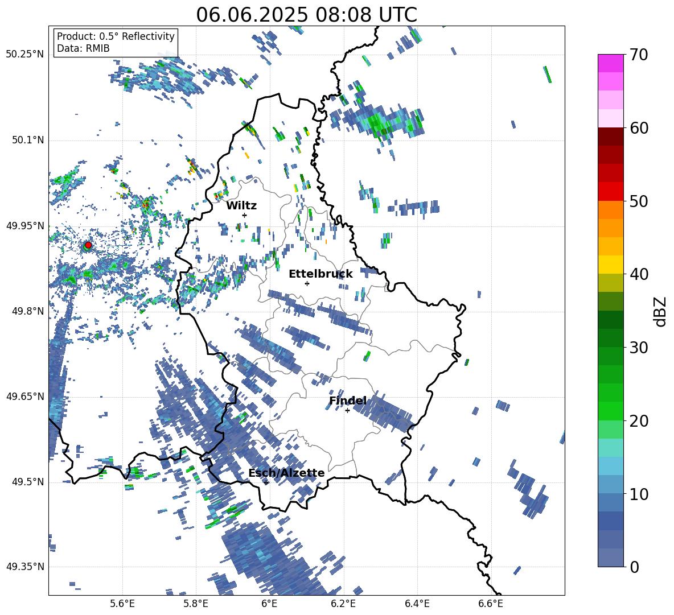Click the Ettelbruck station cross marker

coord(307,283)
